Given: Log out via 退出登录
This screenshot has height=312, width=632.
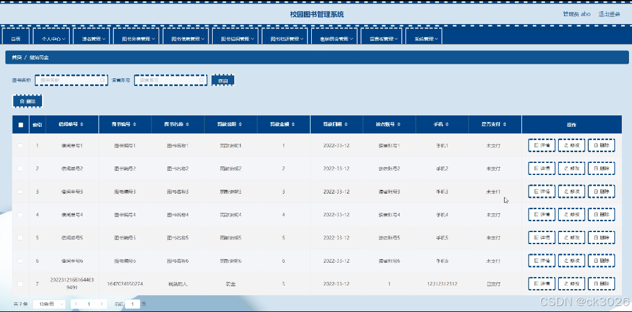Looking at the screenshot, I should 609,14.
